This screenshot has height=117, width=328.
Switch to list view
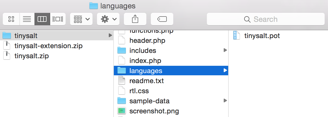pos(27,19)
